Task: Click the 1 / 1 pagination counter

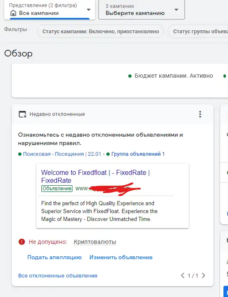Action: tap(193, 275)
